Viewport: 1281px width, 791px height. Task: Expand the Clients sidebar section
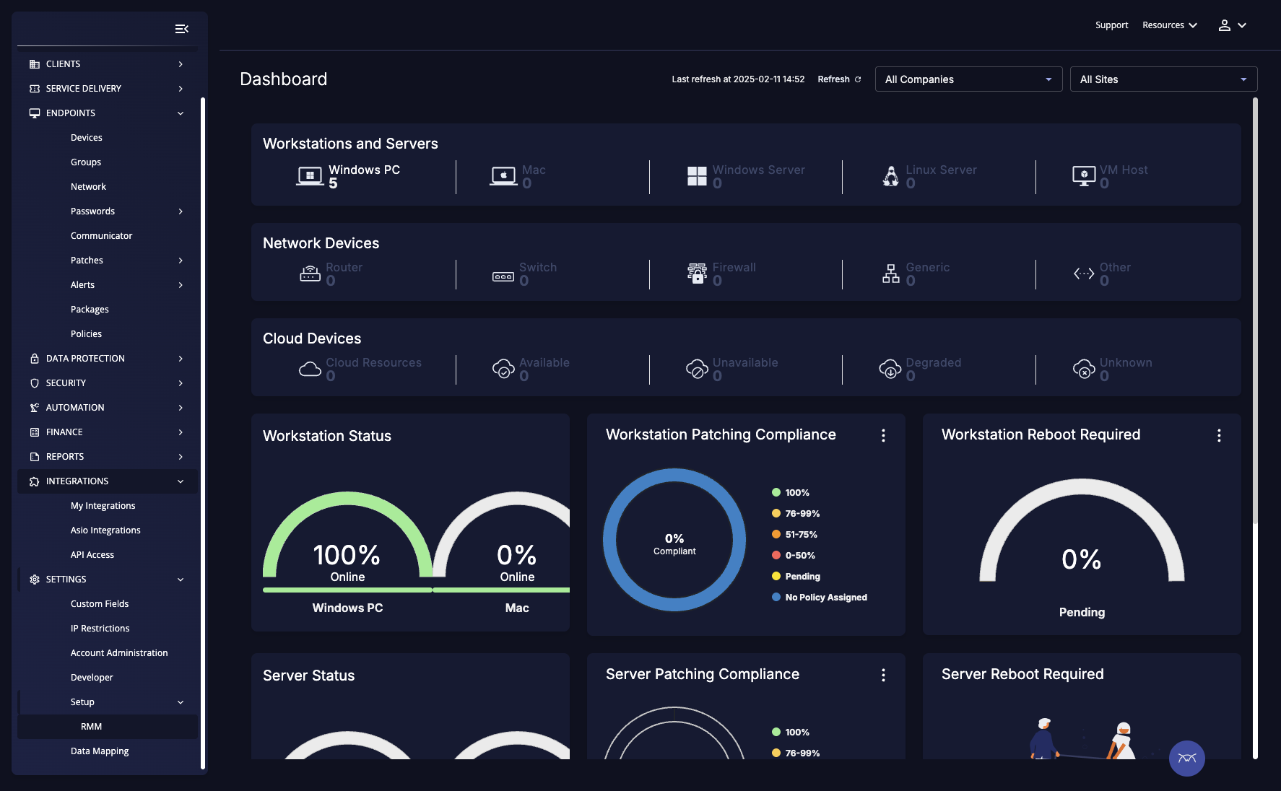click(107, 64)
